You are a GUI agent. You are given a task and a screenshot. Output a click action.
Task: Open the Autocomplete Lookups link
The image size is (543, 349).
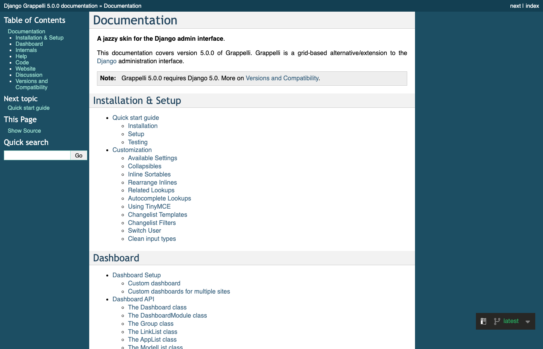point(159,199)
